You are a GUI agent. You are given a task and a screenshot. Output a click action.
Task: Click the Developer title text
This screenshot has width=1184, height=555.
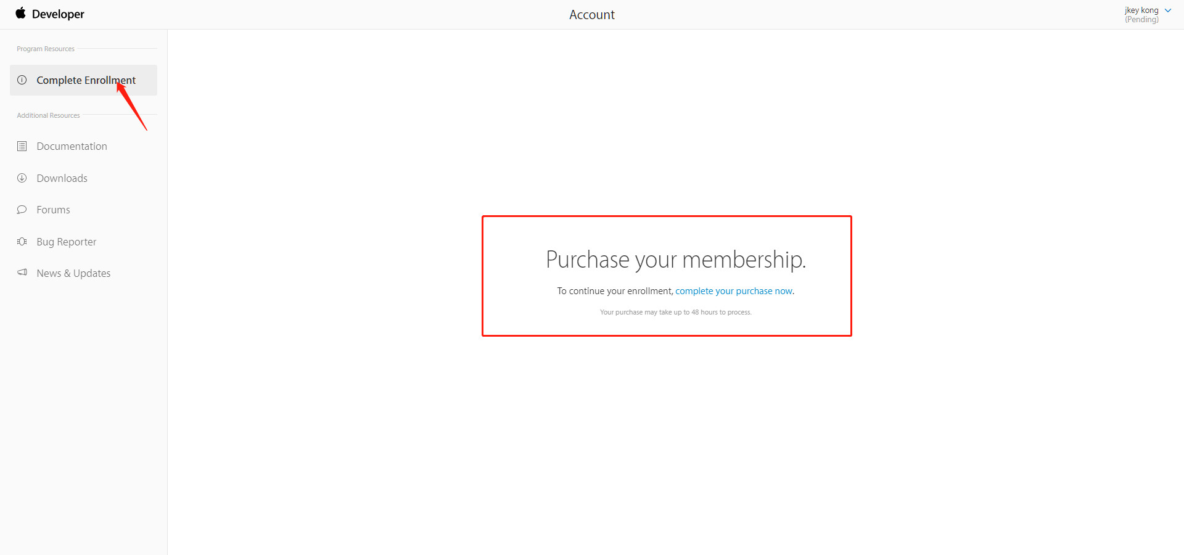coord(58,14)
